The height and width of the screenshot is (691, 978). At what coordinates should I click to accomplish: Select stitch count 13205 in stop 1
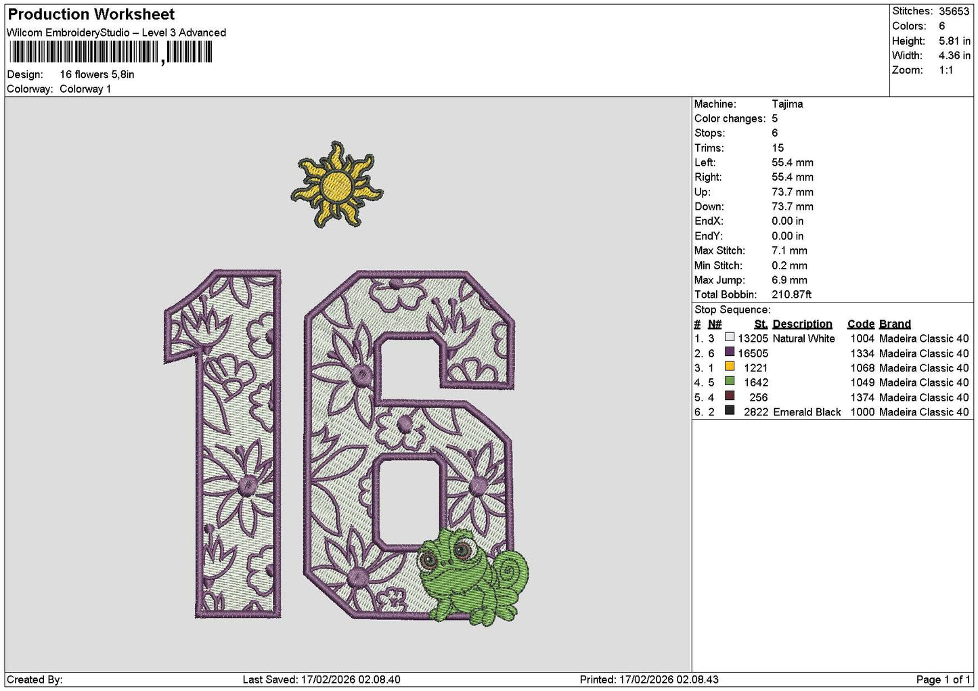point(753,338)
